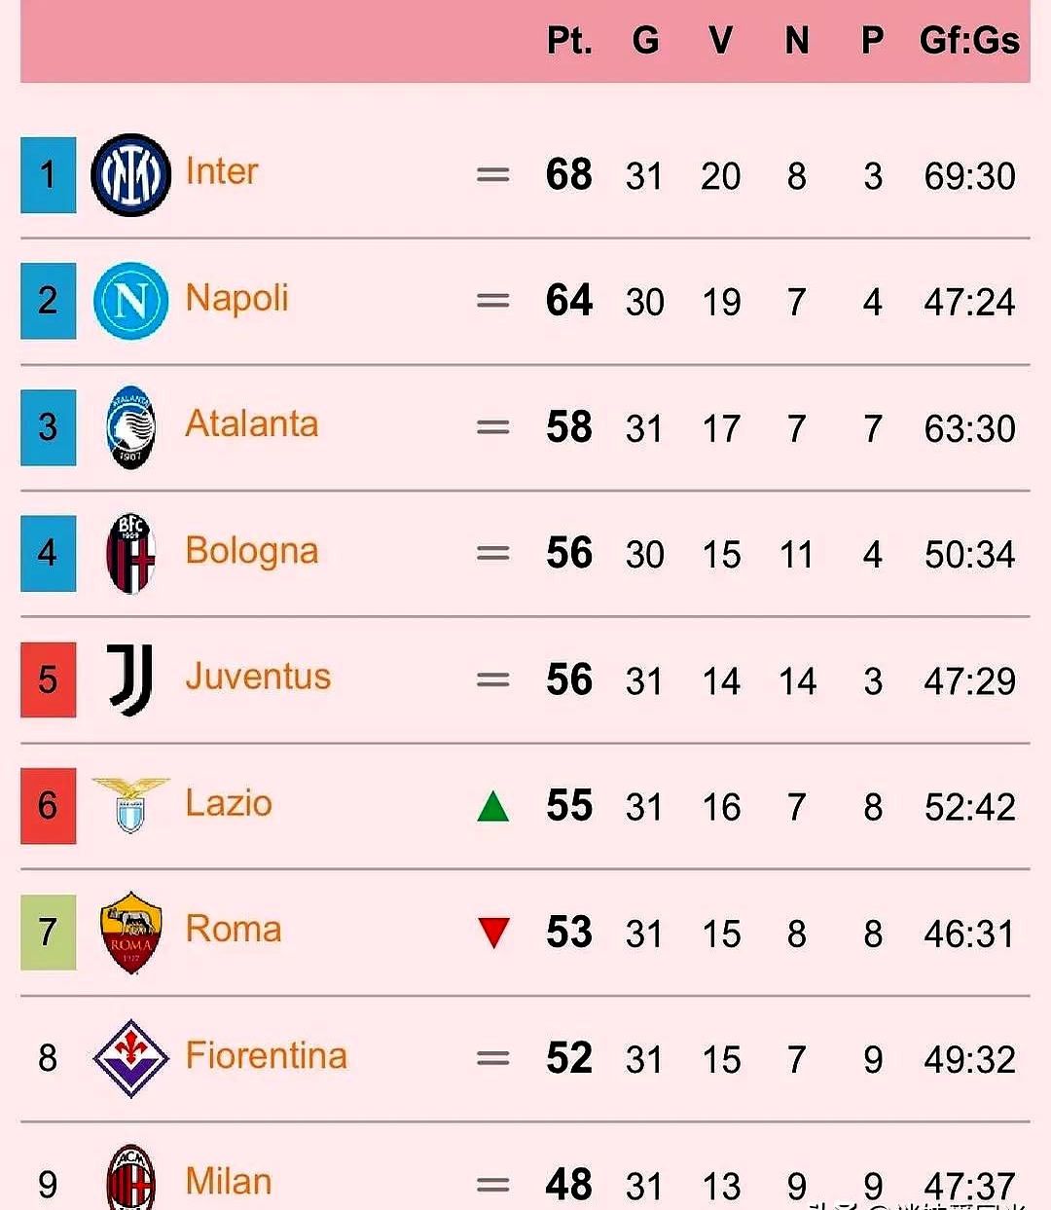
Task: Click Lazio's green up arrow indicator
Action: coord(493,807)
